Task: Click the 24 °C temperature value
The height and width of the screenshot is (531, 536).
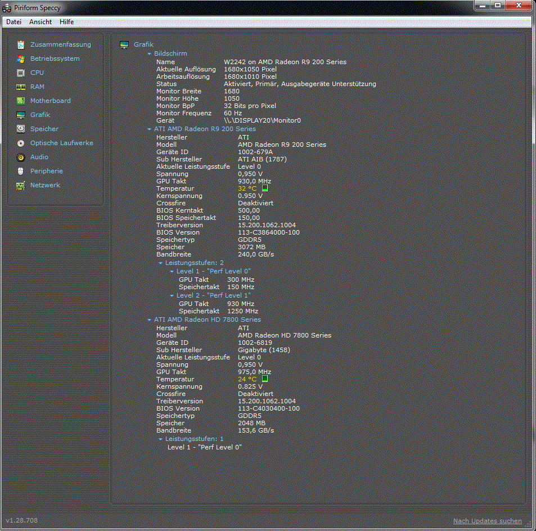Action: point(247,379)
